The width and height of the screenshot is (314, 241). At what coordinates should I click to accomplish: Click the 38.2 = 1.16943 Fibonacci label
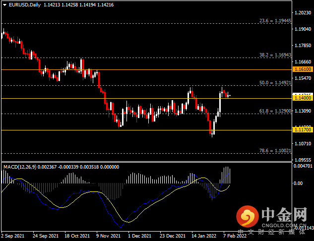(275, 55)
